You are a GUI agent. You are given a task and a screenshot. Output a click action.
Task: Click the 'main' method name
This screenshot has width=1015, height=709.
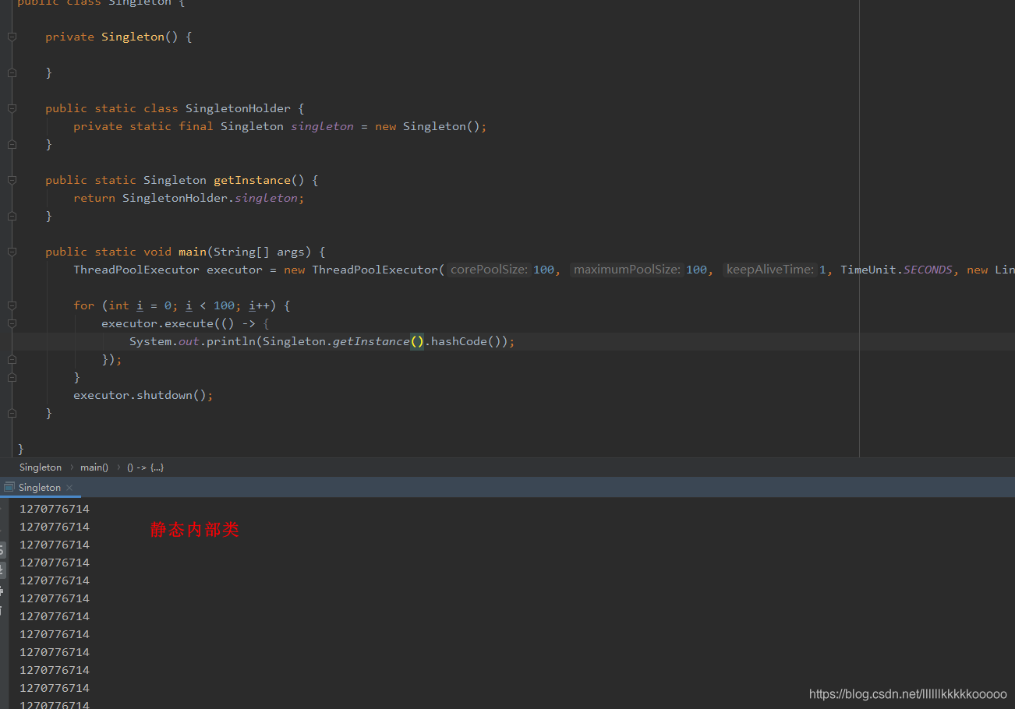192,252
